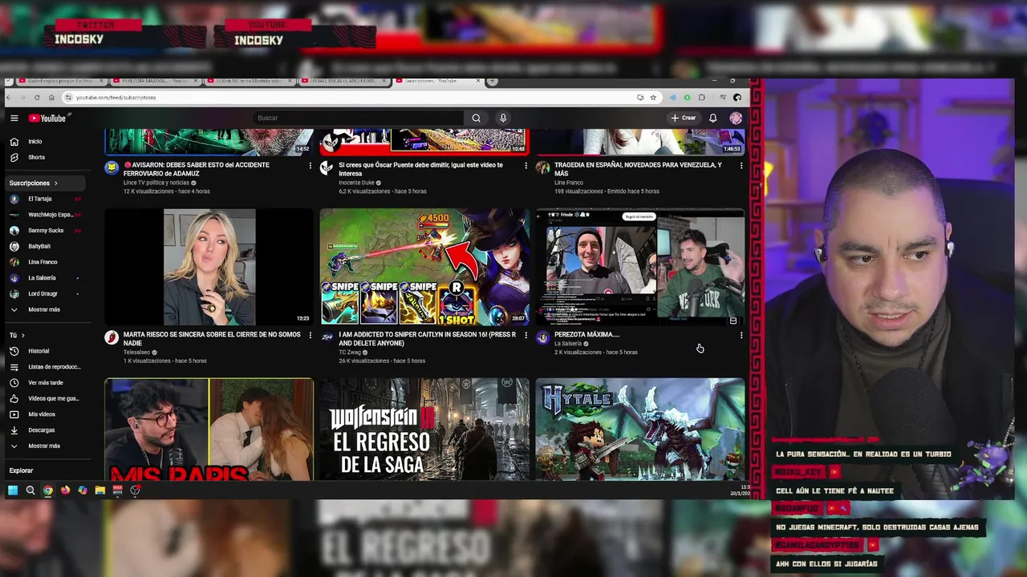The height and width of the screenshot is (577, 1027).
Task: Play the Marta Riesco video thumbnail
Action: (209, 267)
